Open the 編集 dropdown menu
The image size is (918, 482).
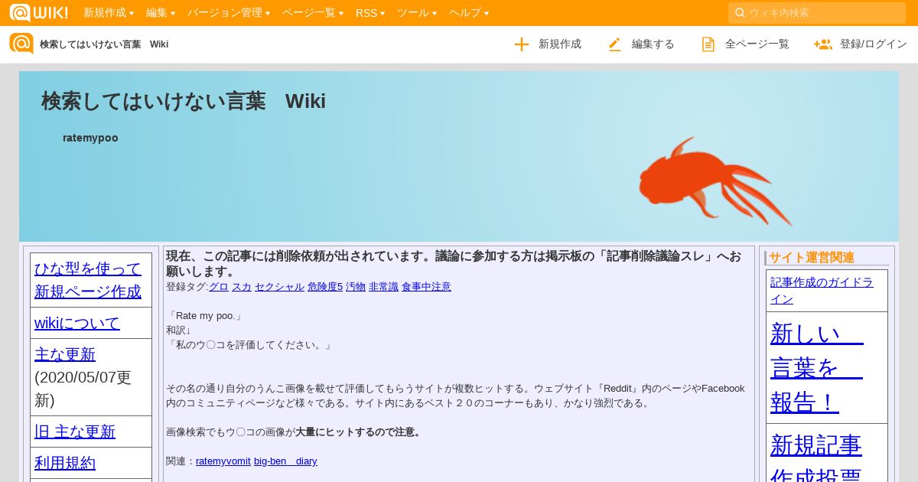point(161,12)
